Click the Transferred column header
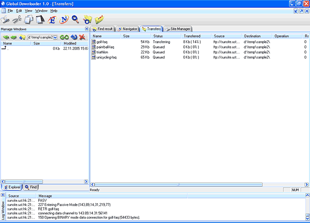This screenshot has height=223, width=310. point(197,36)
